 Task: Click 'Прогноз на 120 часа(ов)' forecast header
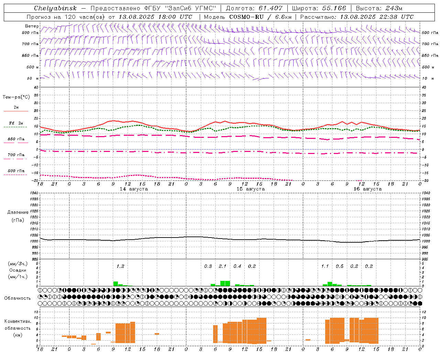pyautogui.click(x=66, y=17)
